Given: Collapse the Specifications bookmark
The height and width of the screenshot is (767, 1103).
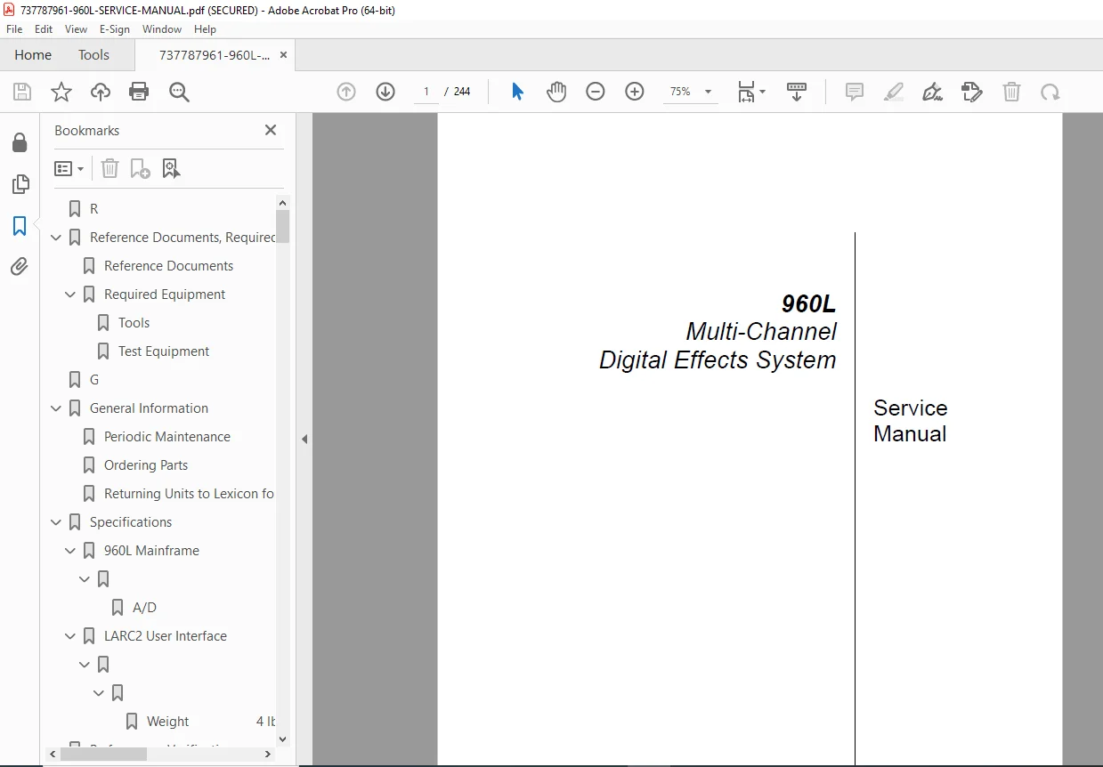Looking at the screenshot, I should coord(56,522).
